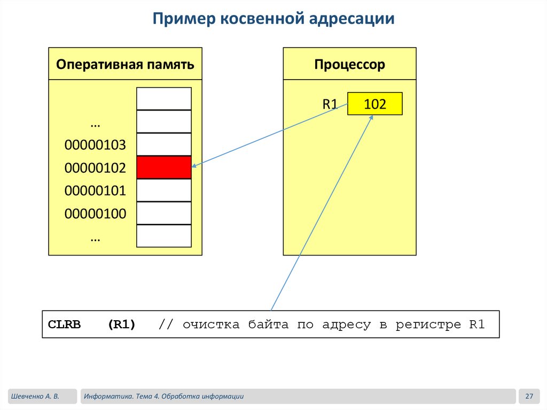Select the red memory cell at 00000102

164,167
